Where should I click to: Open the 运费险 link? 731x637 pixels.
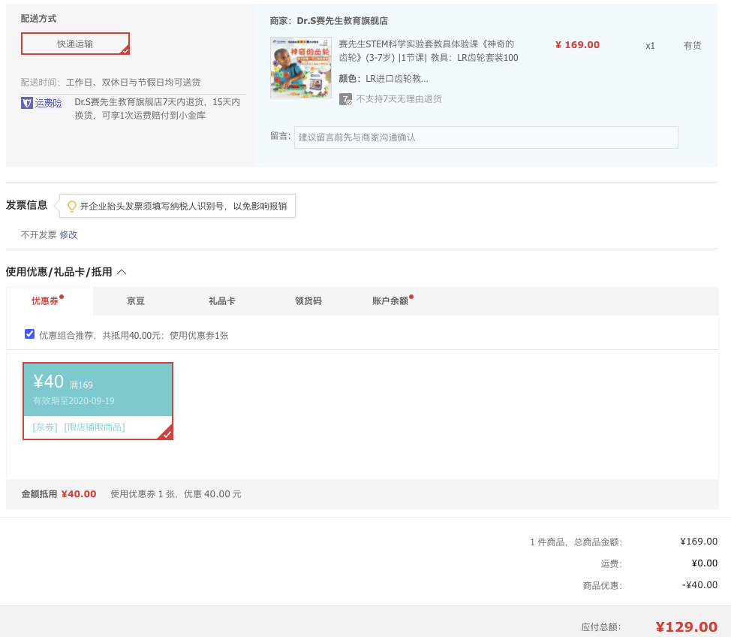click(49, 103)
